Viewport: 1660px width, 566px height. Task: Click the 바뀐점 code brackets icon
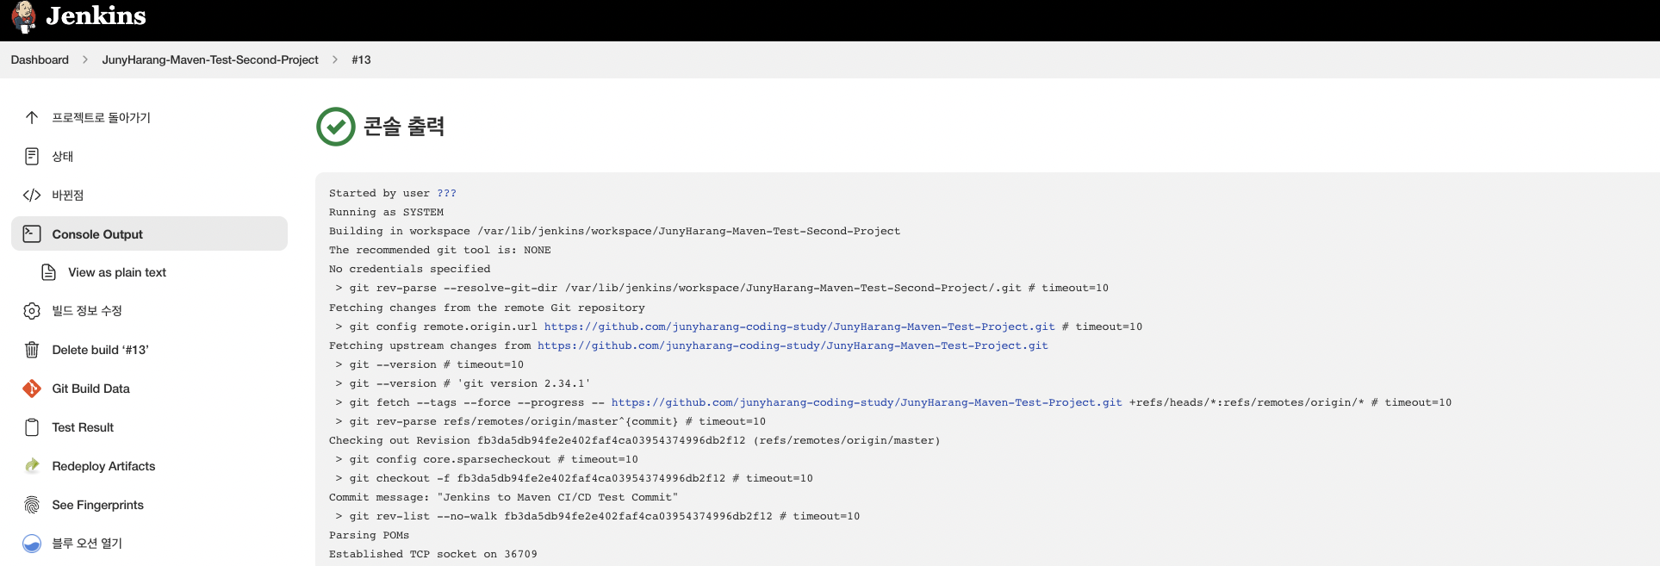point(32,195)
